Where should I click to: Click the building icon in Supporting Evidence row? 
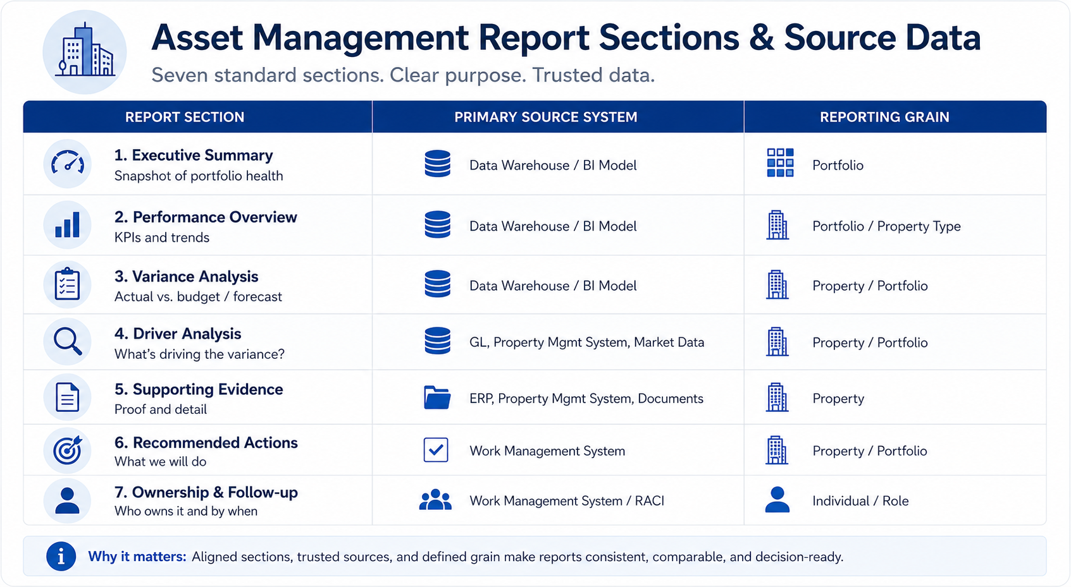[x=777, y=397]
